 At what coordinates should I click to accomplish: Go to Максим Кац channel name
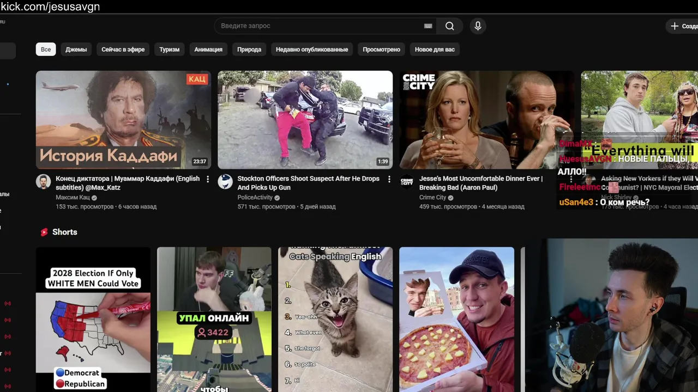point(73,198)
